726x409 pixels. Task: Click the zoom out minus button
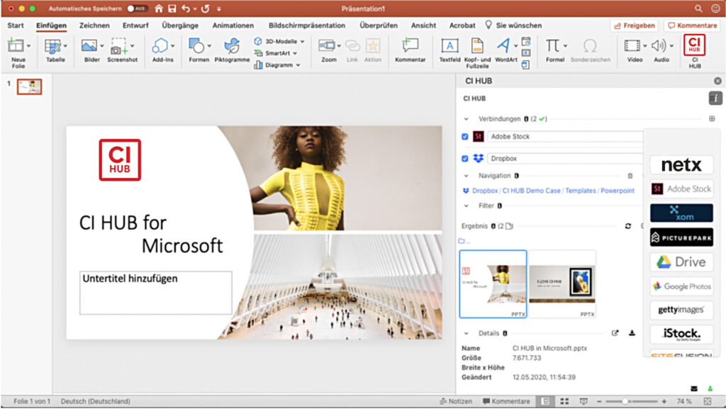599,401
